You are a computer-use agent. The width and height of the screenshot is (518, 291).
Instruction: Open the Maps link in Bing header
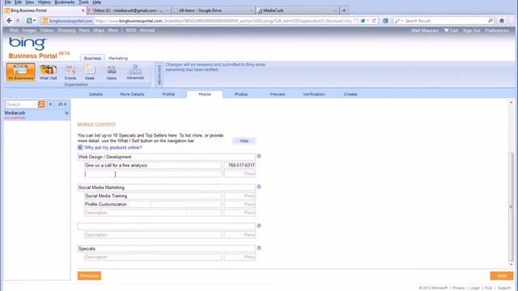[99, 30]
